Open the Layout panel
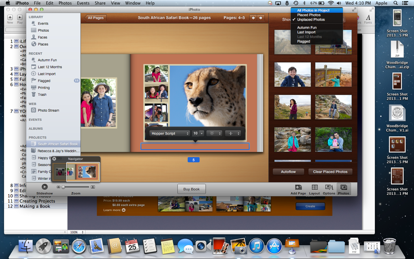414x259 pixels. click(x=315, y=190)
